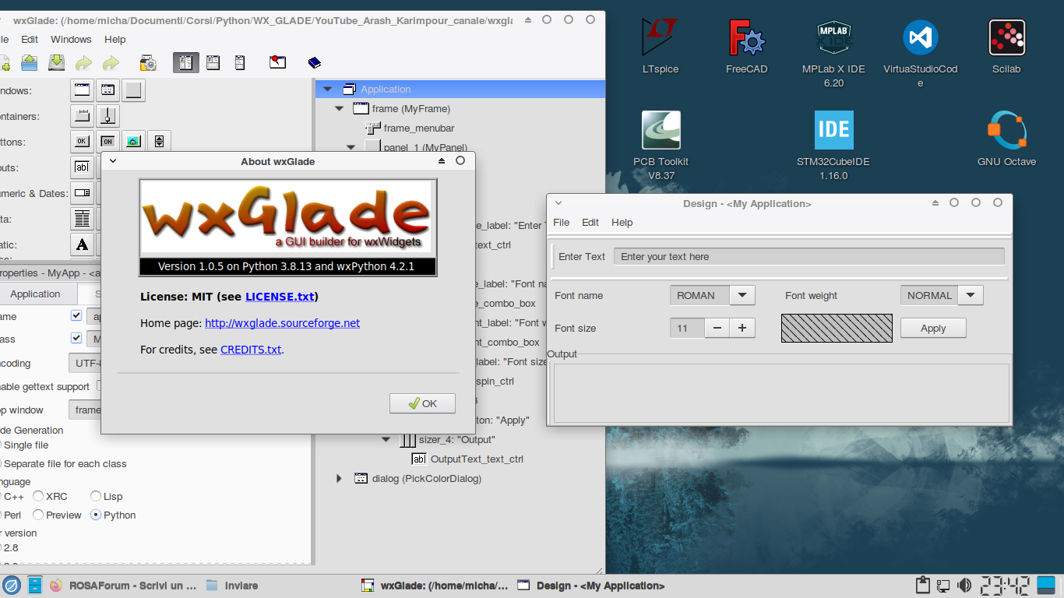Select the Preview radio button
Image resolution: width=1064 pixels, height=598 pixels.
[x=38, y=515]
